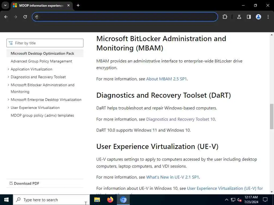The image size is (274, 205).
Task: Open the About MBAM 2.5 SP1 link
Action: tap(166, 79)
